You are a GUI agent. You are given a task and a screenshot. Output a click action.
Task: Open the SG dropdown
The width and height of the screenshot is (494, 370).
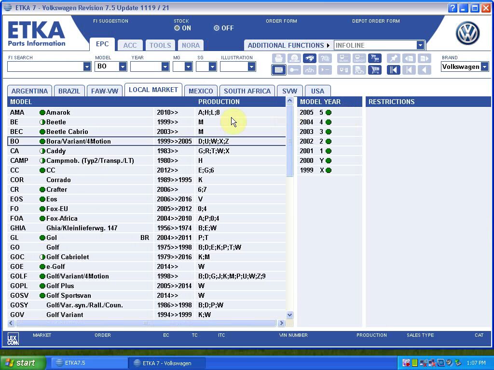coord(212,66)
